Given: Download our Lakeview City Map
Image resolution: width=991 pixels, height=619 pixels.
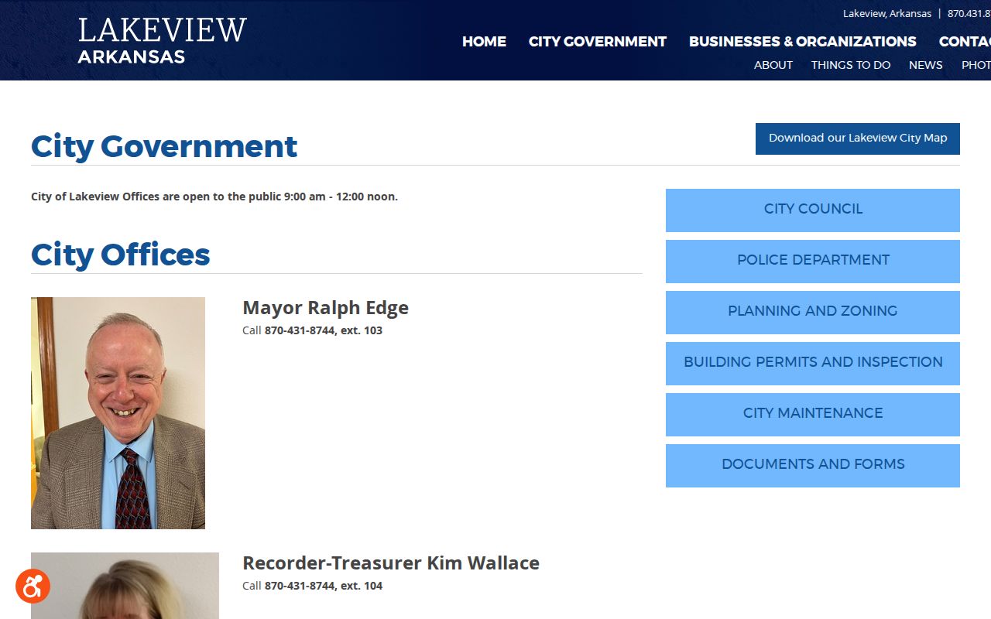Looking at the screenshot, I should click(x=858, y=139).
